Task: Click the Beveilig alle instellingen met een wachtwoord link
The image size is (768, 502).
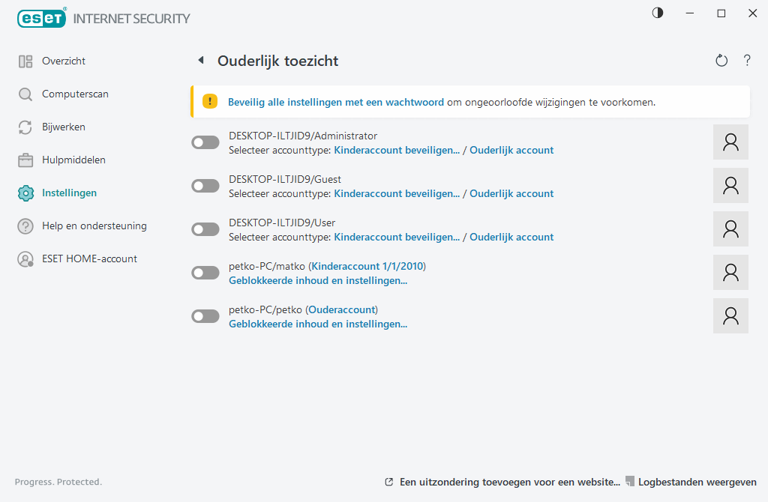Action: click(x=336, y=102)
